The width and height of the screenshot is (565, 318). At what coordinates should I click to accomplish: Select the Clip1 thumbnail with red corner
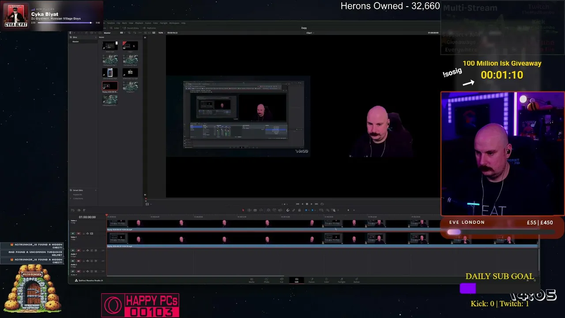tap(130, 46)
